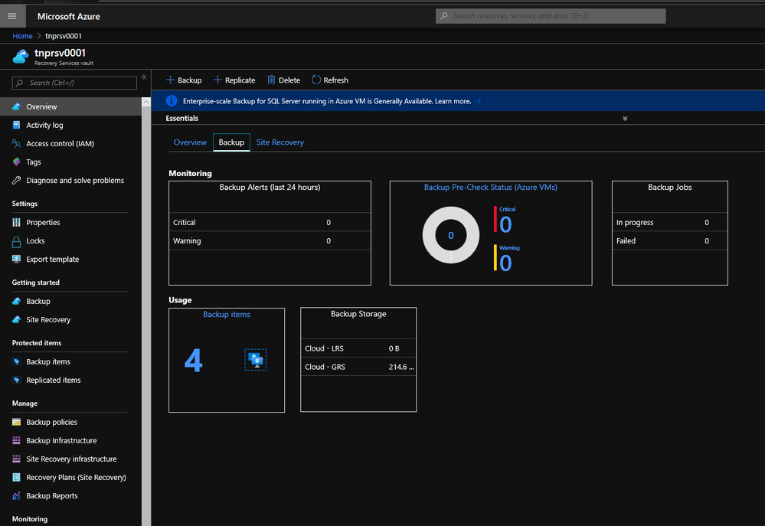Click the Failed backup jobs row
Image resolution: width=765 pixels, height=526 pixels.
coord(669,241)
